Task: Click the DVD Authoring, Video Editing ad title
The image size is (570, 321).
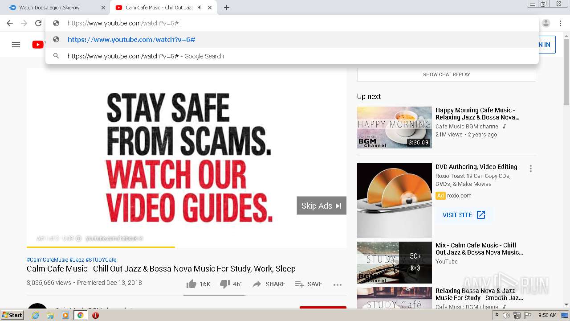Action: coord(476,167)
